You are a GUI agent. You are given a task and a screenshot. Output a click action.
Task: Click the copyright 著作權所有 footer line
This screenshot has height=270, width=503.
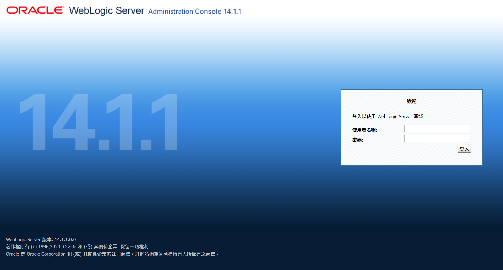tap(78, 246)
